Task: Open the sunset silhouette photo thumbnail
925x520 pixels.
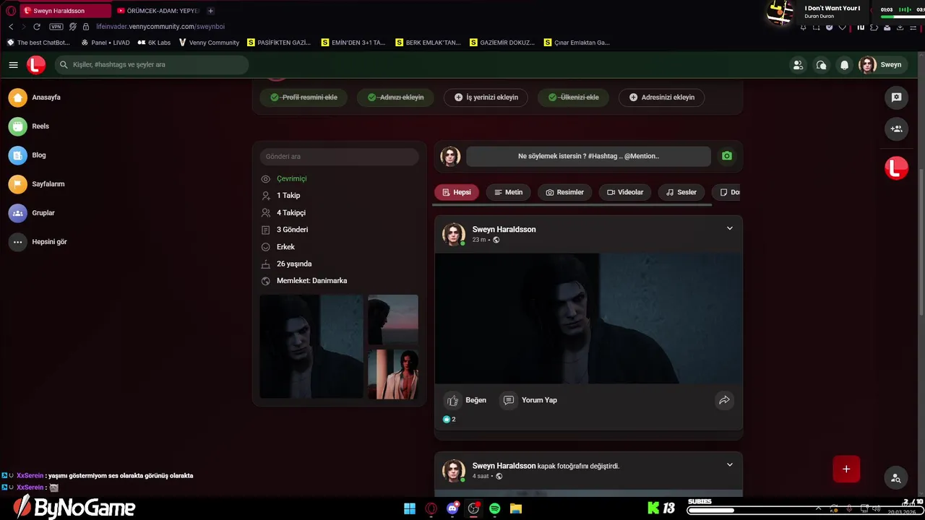Action: 393,319
